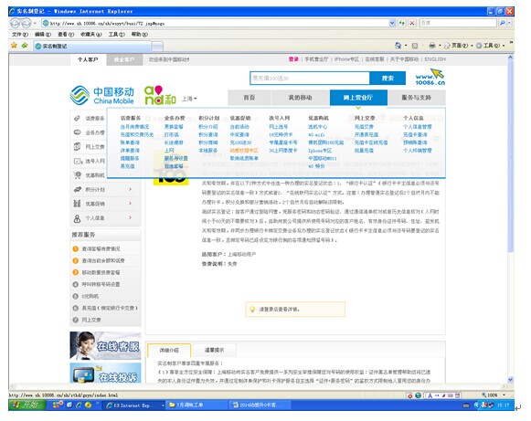The width and height of the screenshot is (531, 421).
Task: Click the www.10086.cn cursor logo
Action: coord(430,77)
